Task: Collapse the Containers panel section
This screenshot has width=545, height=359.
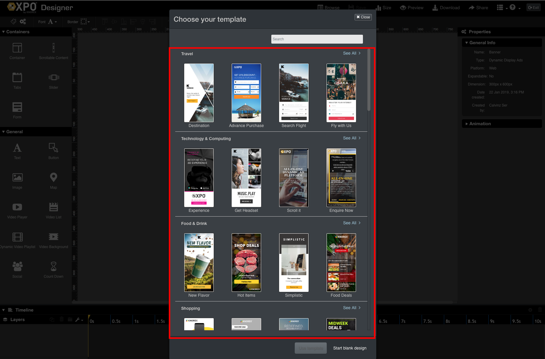Action: (x=4, y=32)
